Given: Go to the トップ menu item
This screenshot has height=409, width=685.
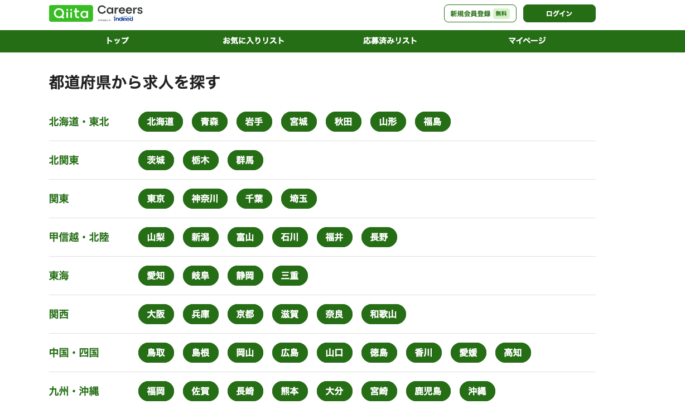Looking at the screenshot, I should (x=117, y=41).
